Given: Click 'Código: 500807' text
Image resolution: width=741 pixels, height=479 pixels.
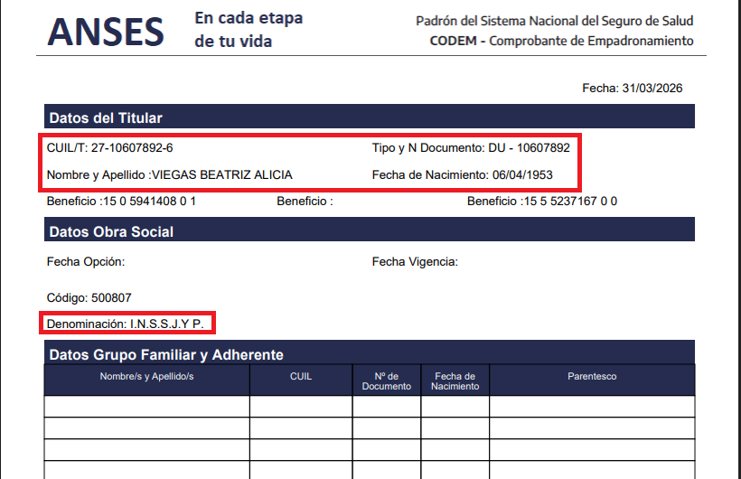Looking at the screenshot, I should [x=90, y=297].
